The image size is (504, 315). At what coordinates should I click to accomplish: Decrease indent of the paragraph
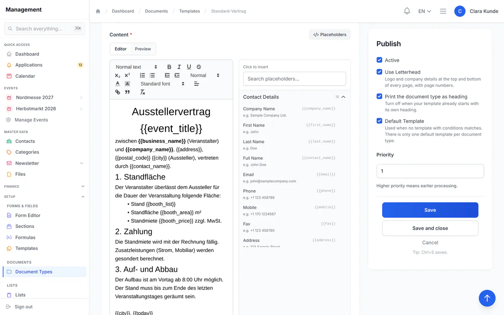[167, 75]
